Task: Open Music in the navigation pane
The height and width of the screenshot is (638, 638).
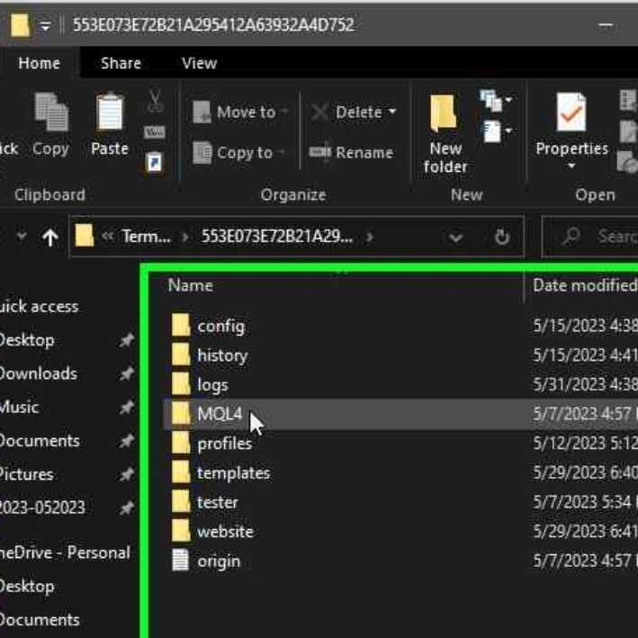Action: [20, 407]
